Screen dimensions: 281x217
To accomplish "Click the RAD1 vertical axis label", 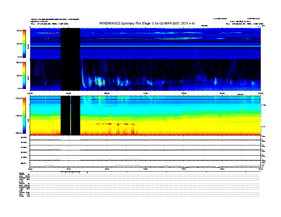I will (x=28, y=78).
